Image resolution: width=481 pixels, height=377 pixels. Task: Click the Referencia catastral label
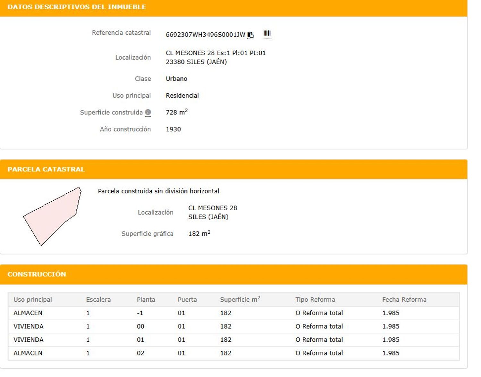click(121, 33)
